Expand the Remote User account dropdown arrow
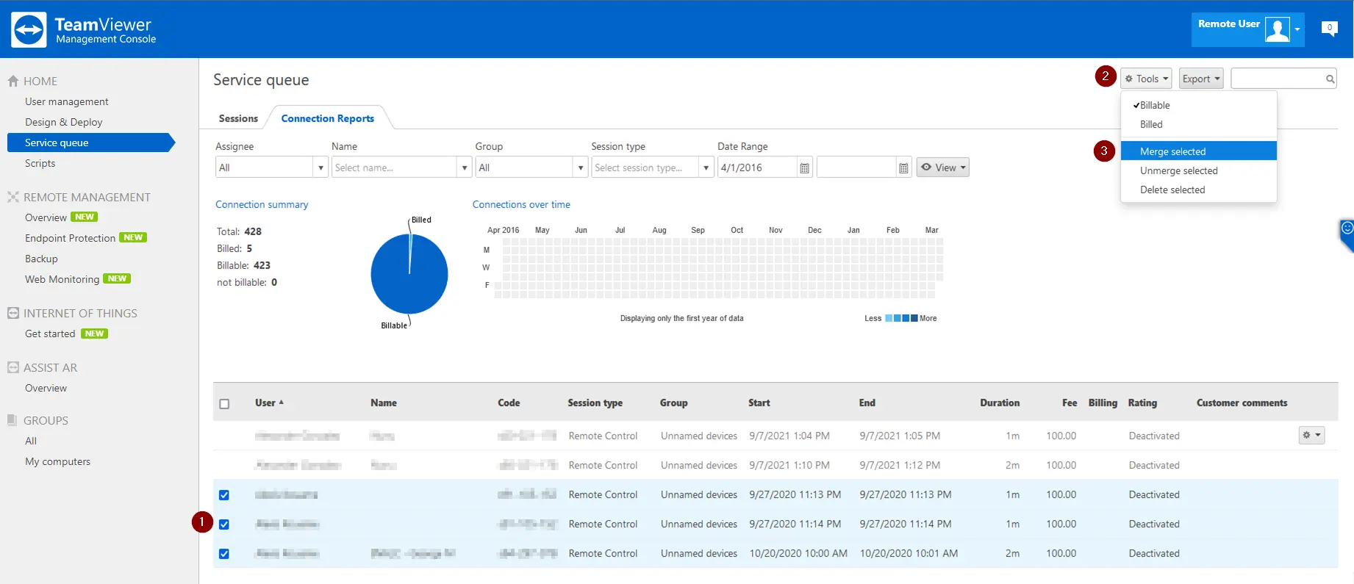The height and width of the screenshot is (584, 1354). (1297, 29)
